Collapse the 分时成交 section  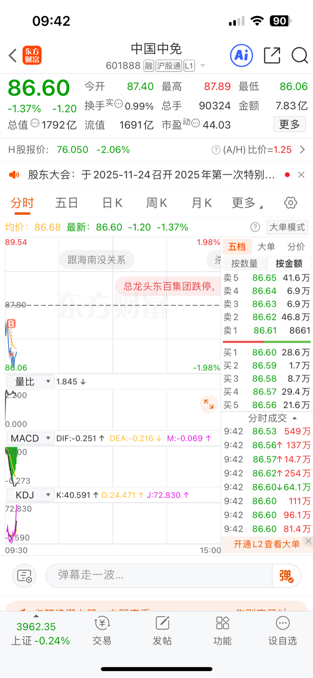(272, 418)
